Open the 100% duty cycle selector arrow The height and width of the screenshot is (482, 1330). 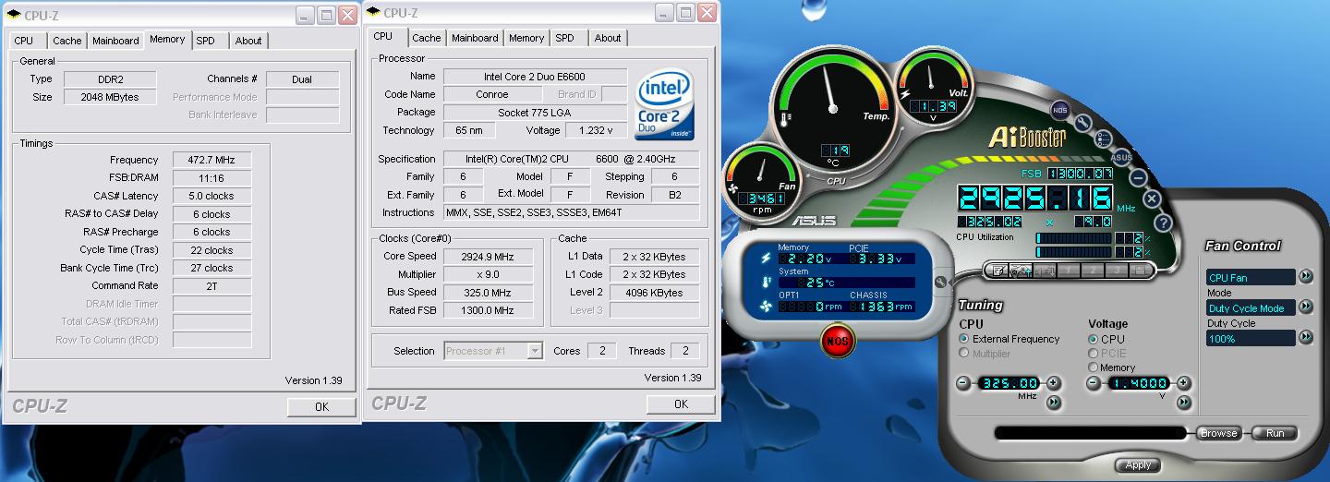(x=1306, y=337)
